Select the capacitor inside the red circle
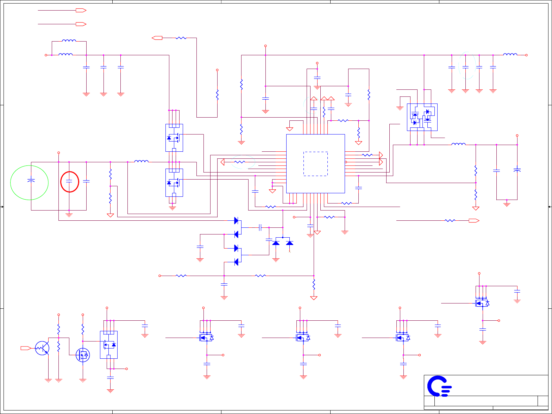 click(69, 181)
